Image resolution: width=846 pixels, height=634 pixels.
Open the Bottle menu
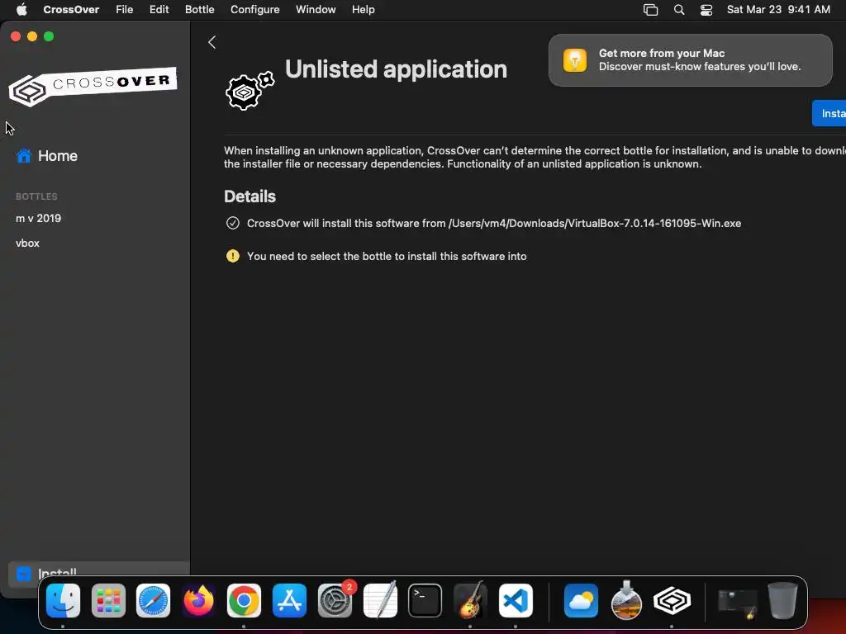coord(200,10)
